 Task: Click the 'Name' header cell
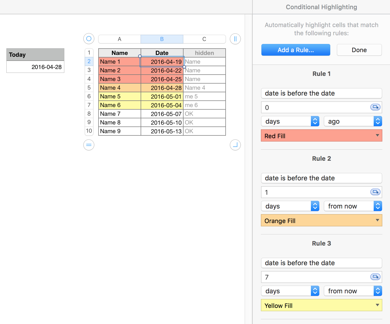(x=120, y=53)
